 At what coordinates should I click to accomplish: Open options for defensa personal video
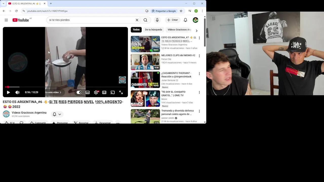199,111
